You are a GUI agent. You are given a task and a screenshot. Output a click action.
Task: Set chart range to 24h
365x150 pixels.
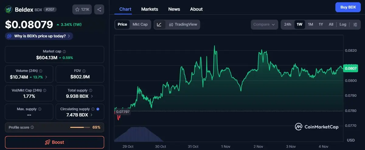click(287, 24)
